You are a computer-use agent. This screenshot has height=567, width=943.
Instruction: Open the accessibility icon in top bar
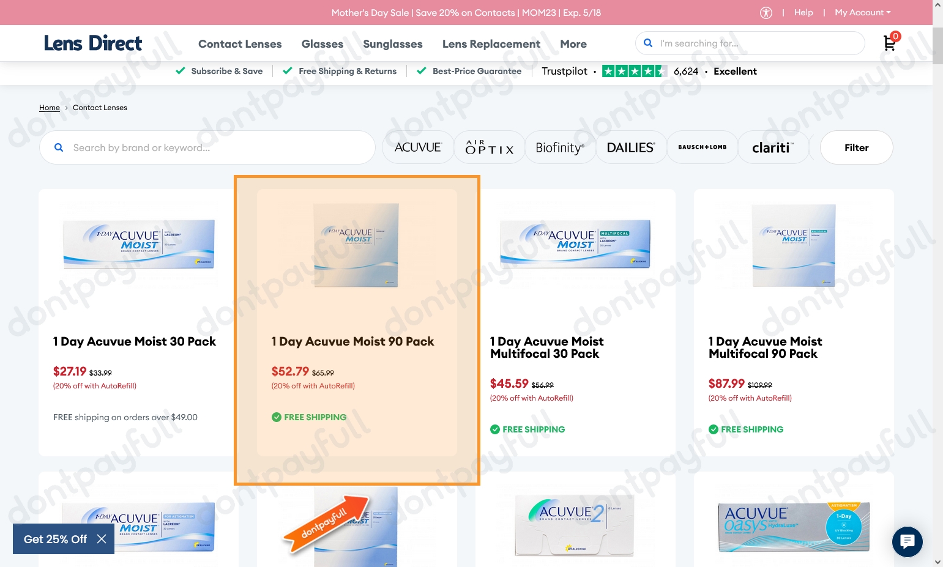click(766, 13)
